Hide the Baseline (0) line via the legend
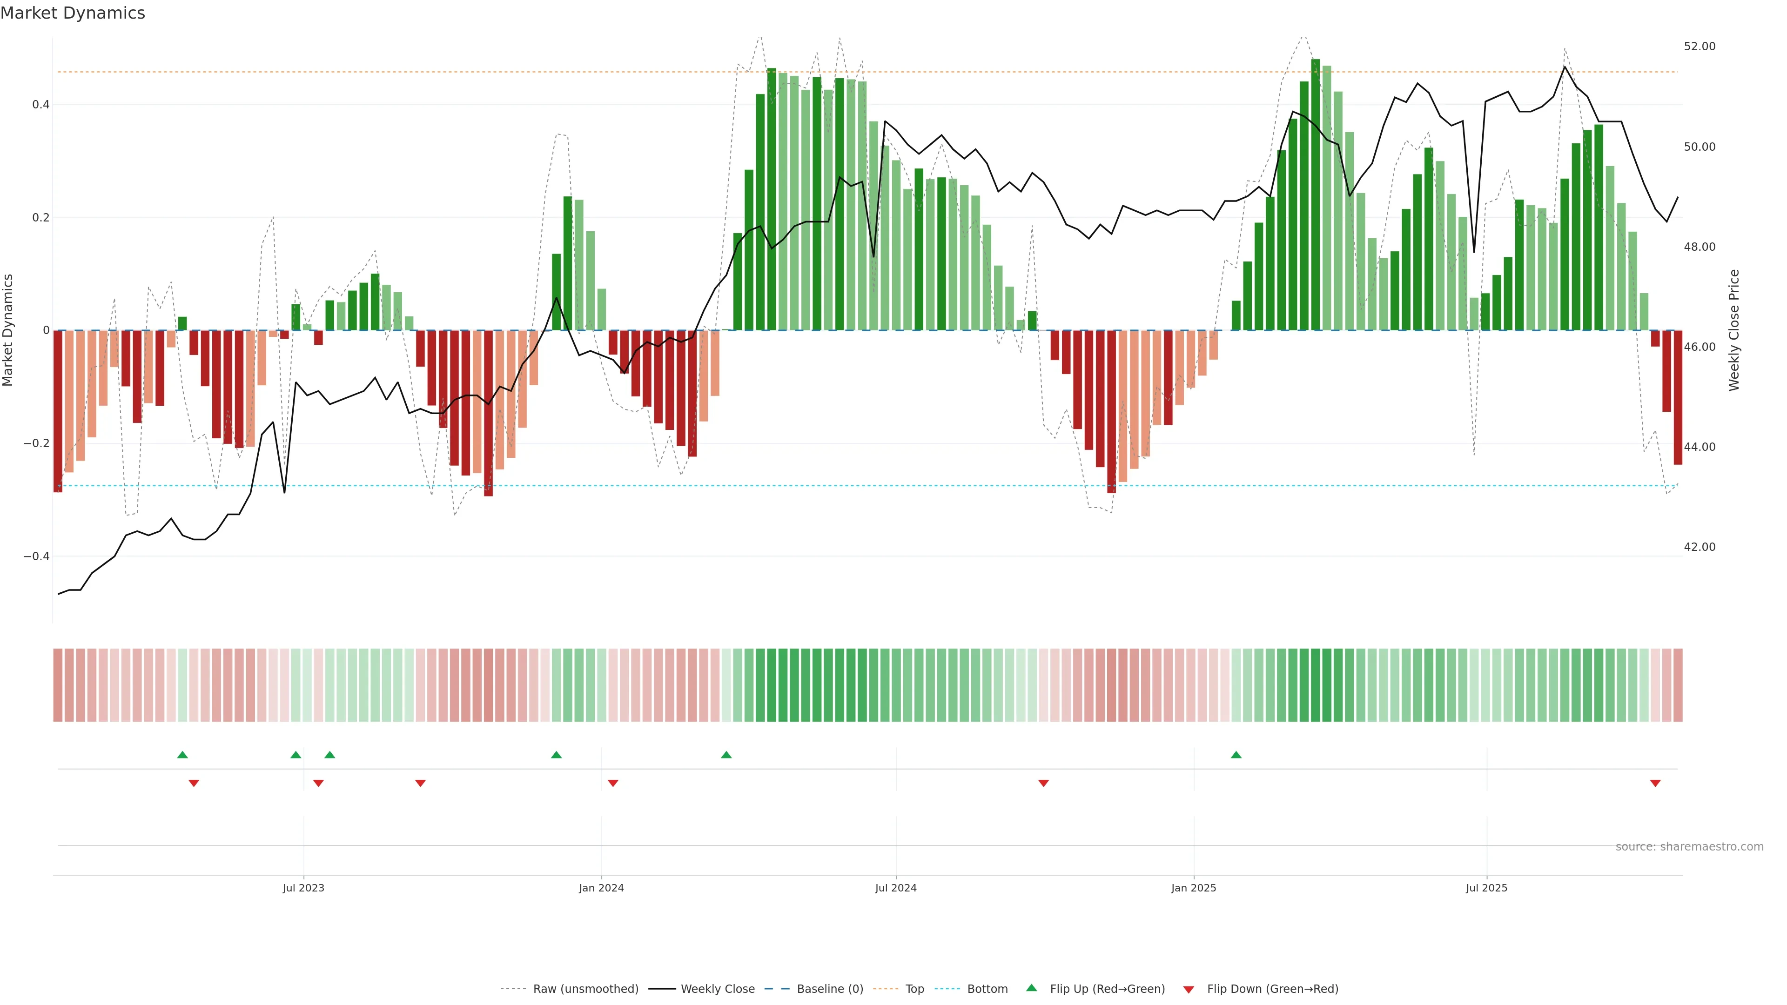Viewport: 1787px width, 1005px height. point(830,989)
